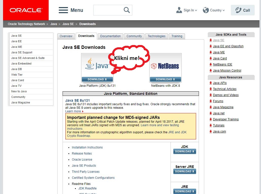Screen dimensions: 261x194
Task: Click download arrow next to NetBeans IDE
Action: coord(211,64)
